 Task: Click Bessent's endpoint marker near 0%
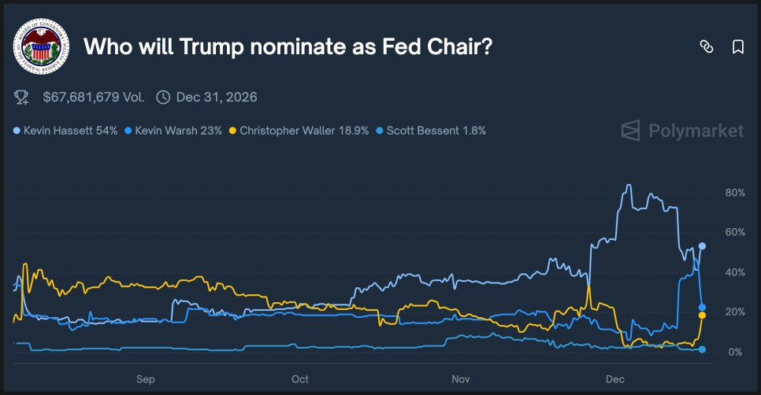coord(702,349)
